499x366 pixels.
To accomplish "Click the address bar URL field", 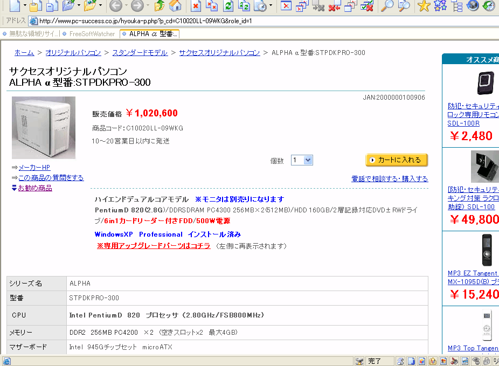I will tap(216, 21).
